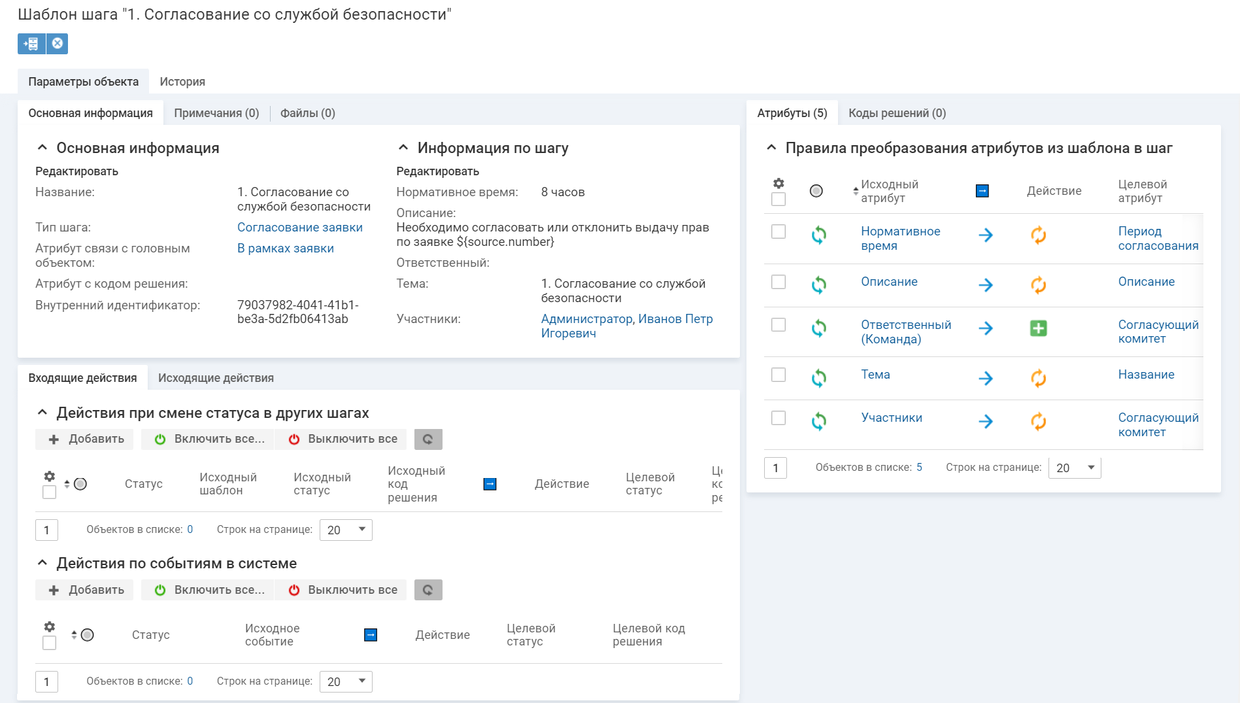The height and width of the screenshot is (703, 1240).
Task: Collapse the Информация по шагу section
Action: (403, 148)
